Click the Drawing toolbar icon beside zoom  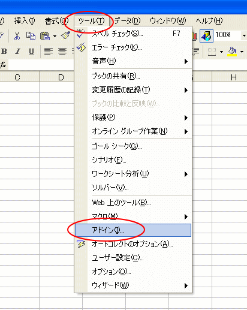click(x=206, y=36)
